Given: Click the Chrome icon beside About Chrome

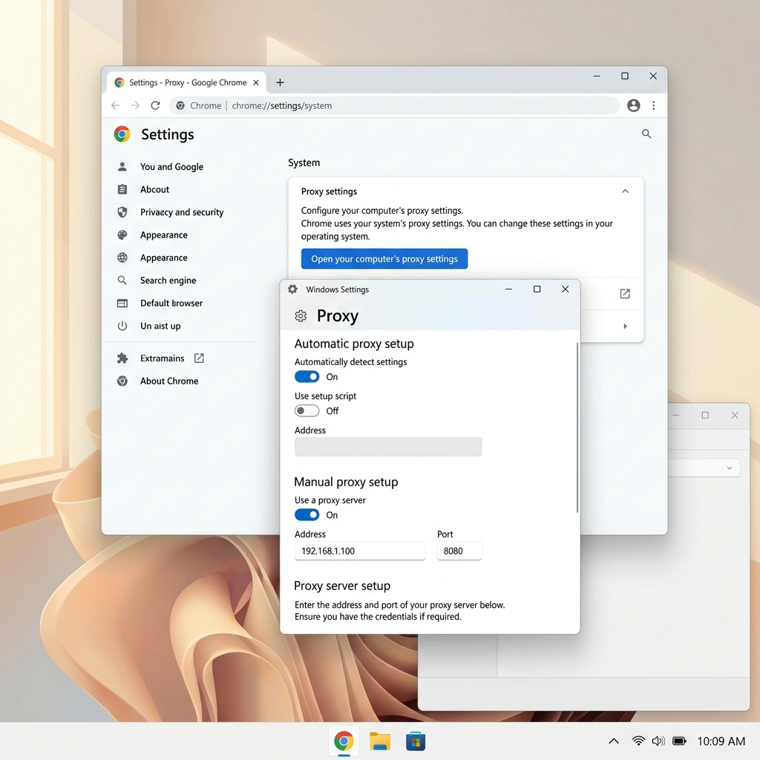Looking at the screenshot, I should pyautogui.click(x=122, y=381).
